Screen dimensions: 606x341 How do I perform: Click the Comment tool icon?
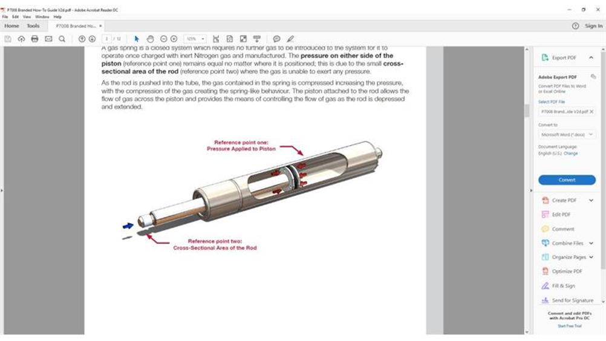[x=546, y=229]
